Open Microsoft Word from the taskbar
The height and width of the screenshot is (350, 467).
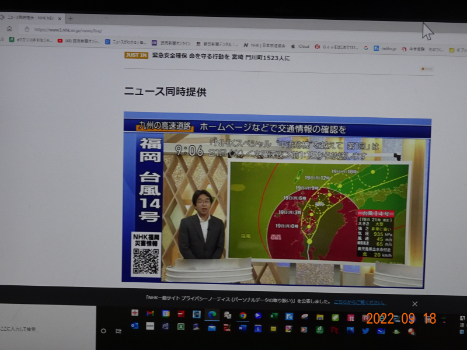point(242,328)
